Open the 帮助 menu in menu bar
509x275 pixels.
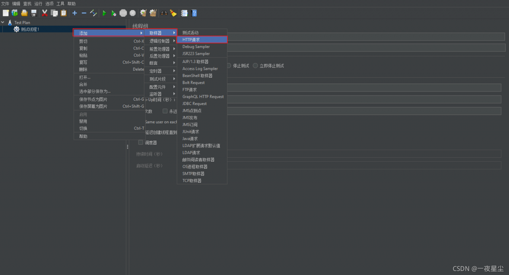[x=72, y=4]
